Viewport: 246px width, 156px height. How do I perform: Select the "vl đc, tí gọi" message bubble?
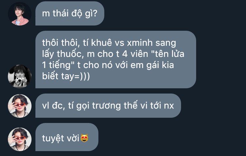click(x=108, y=106)
